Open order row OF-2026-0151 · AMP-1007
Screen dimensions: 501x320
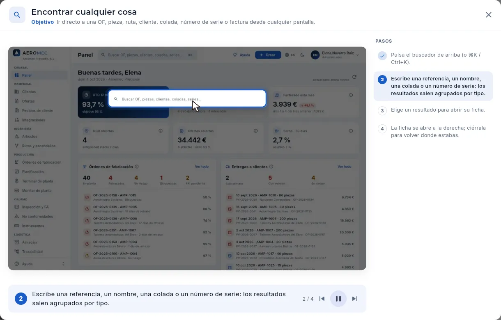[x=147, y=232]
